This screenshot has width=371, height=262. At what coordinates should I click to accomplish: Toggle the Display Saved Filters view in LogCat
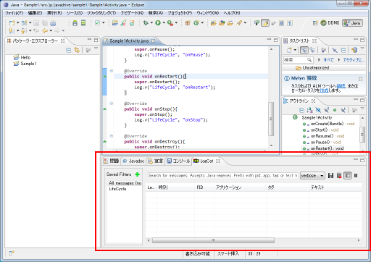[x=348, y=176]
